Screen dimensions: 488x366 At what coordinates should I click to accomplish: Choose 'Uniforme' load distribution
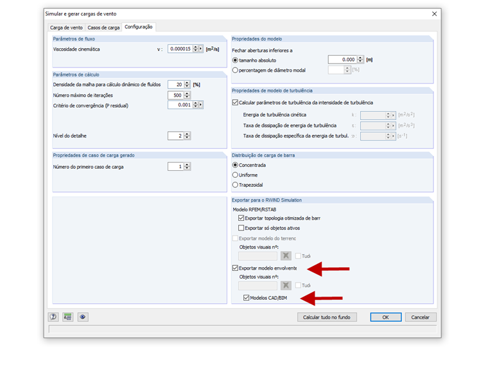point(235,175)
